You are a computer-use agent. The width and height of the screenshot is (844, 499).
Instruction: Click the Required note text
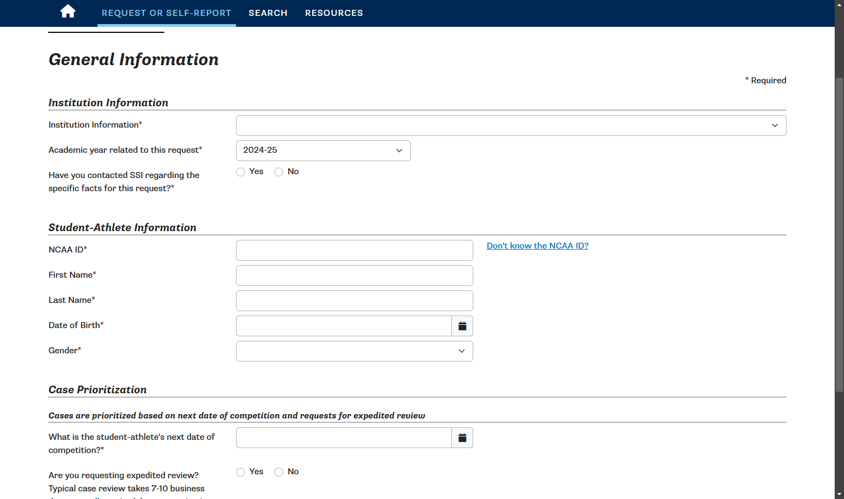[x=766, y=81]
